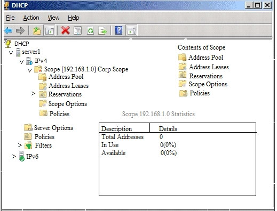This screenshot has height=211, width=277.
Task: Open Properties from the toolbar icon
Action: (78, 30)
